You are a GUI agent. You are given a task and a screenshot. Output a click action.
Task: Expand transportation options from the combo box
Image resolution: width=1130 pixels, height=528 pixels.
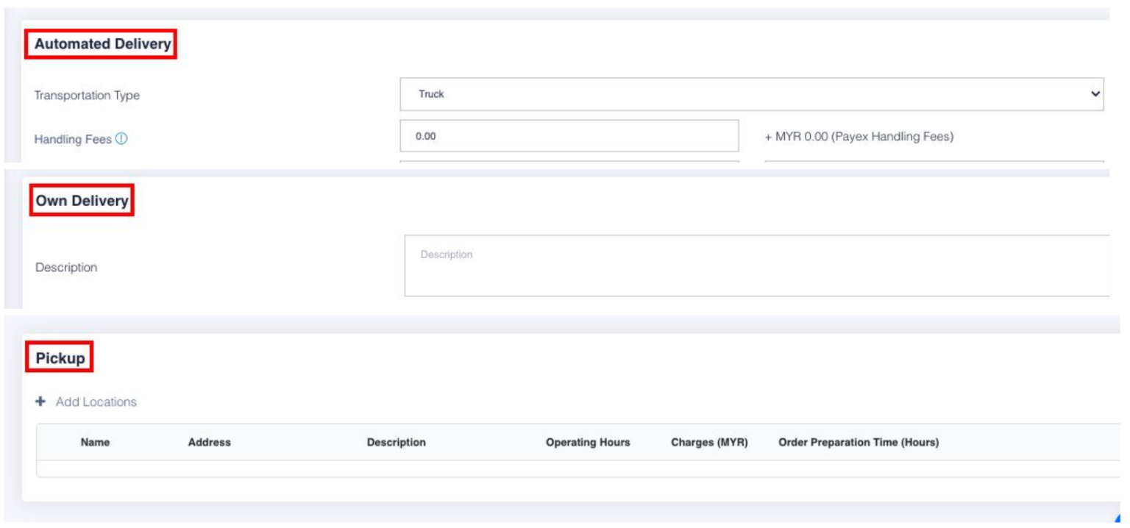click(x=1094, y=93)
